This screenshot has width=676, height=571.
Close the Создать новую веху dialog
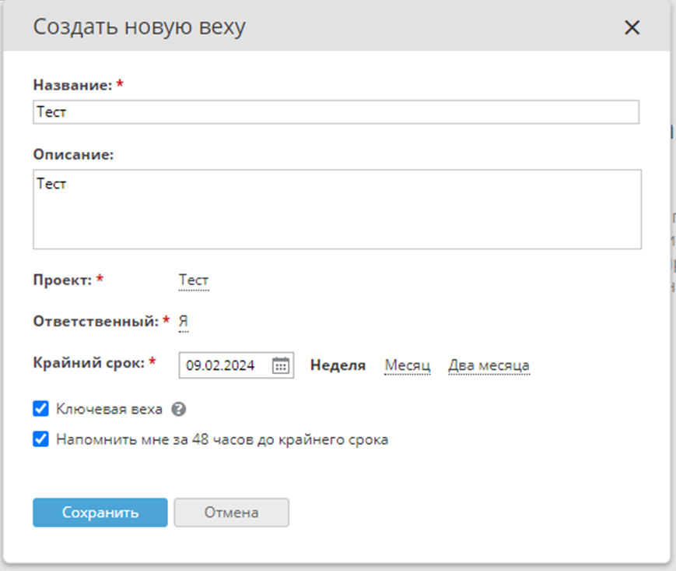[632, 28]
